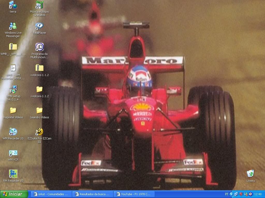
Task: Open the terra desktop shortcut
Action: 13,5
